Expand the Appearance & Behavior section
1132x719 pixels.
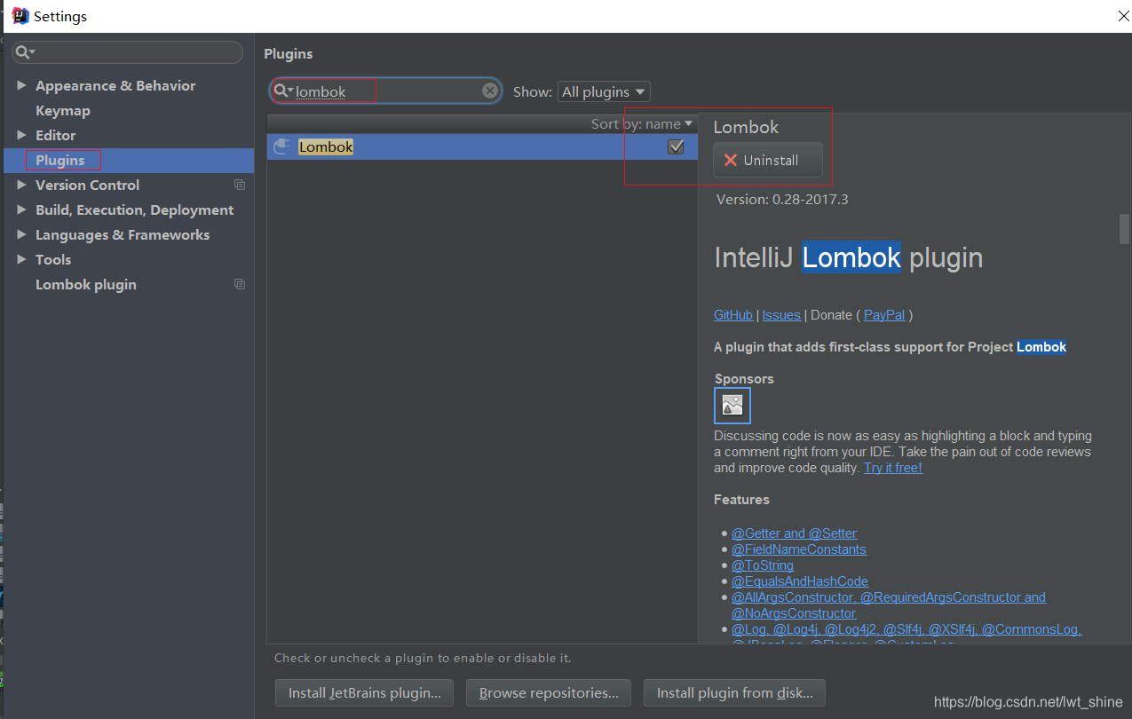tap(21, 85)
